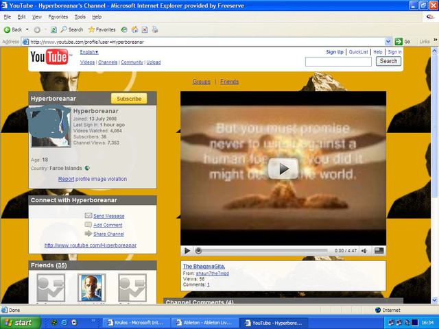439x329 pixels.
Task: Click the Friends (35) count link
Action: click(61, 265)
